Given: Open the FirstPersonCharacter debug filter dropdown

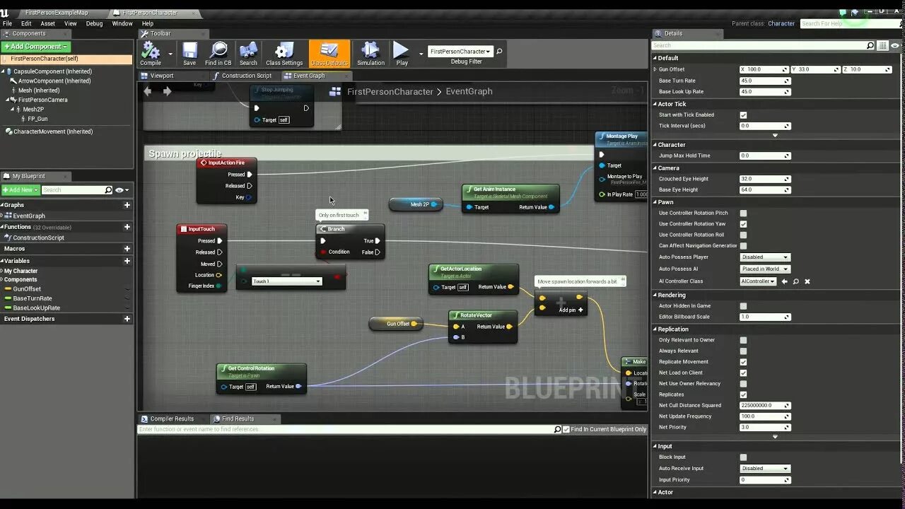Looking at the screenshot, I should (460, 52).
